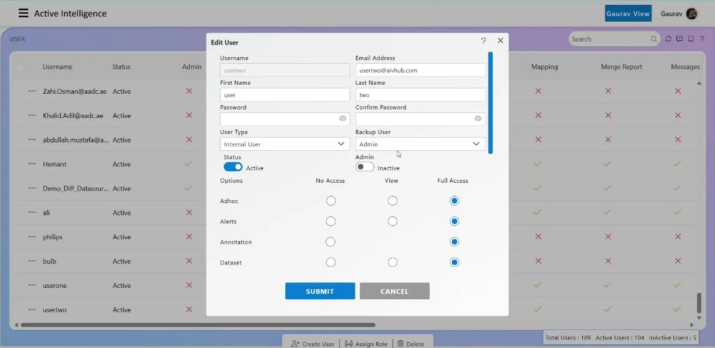Open the row menu dots for Hemant

click(x=32, y=163)
